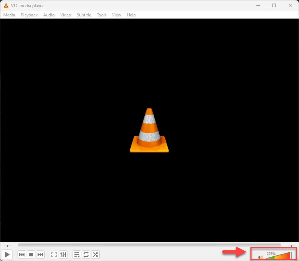Toggle loop repeat mode

[86, 255]
